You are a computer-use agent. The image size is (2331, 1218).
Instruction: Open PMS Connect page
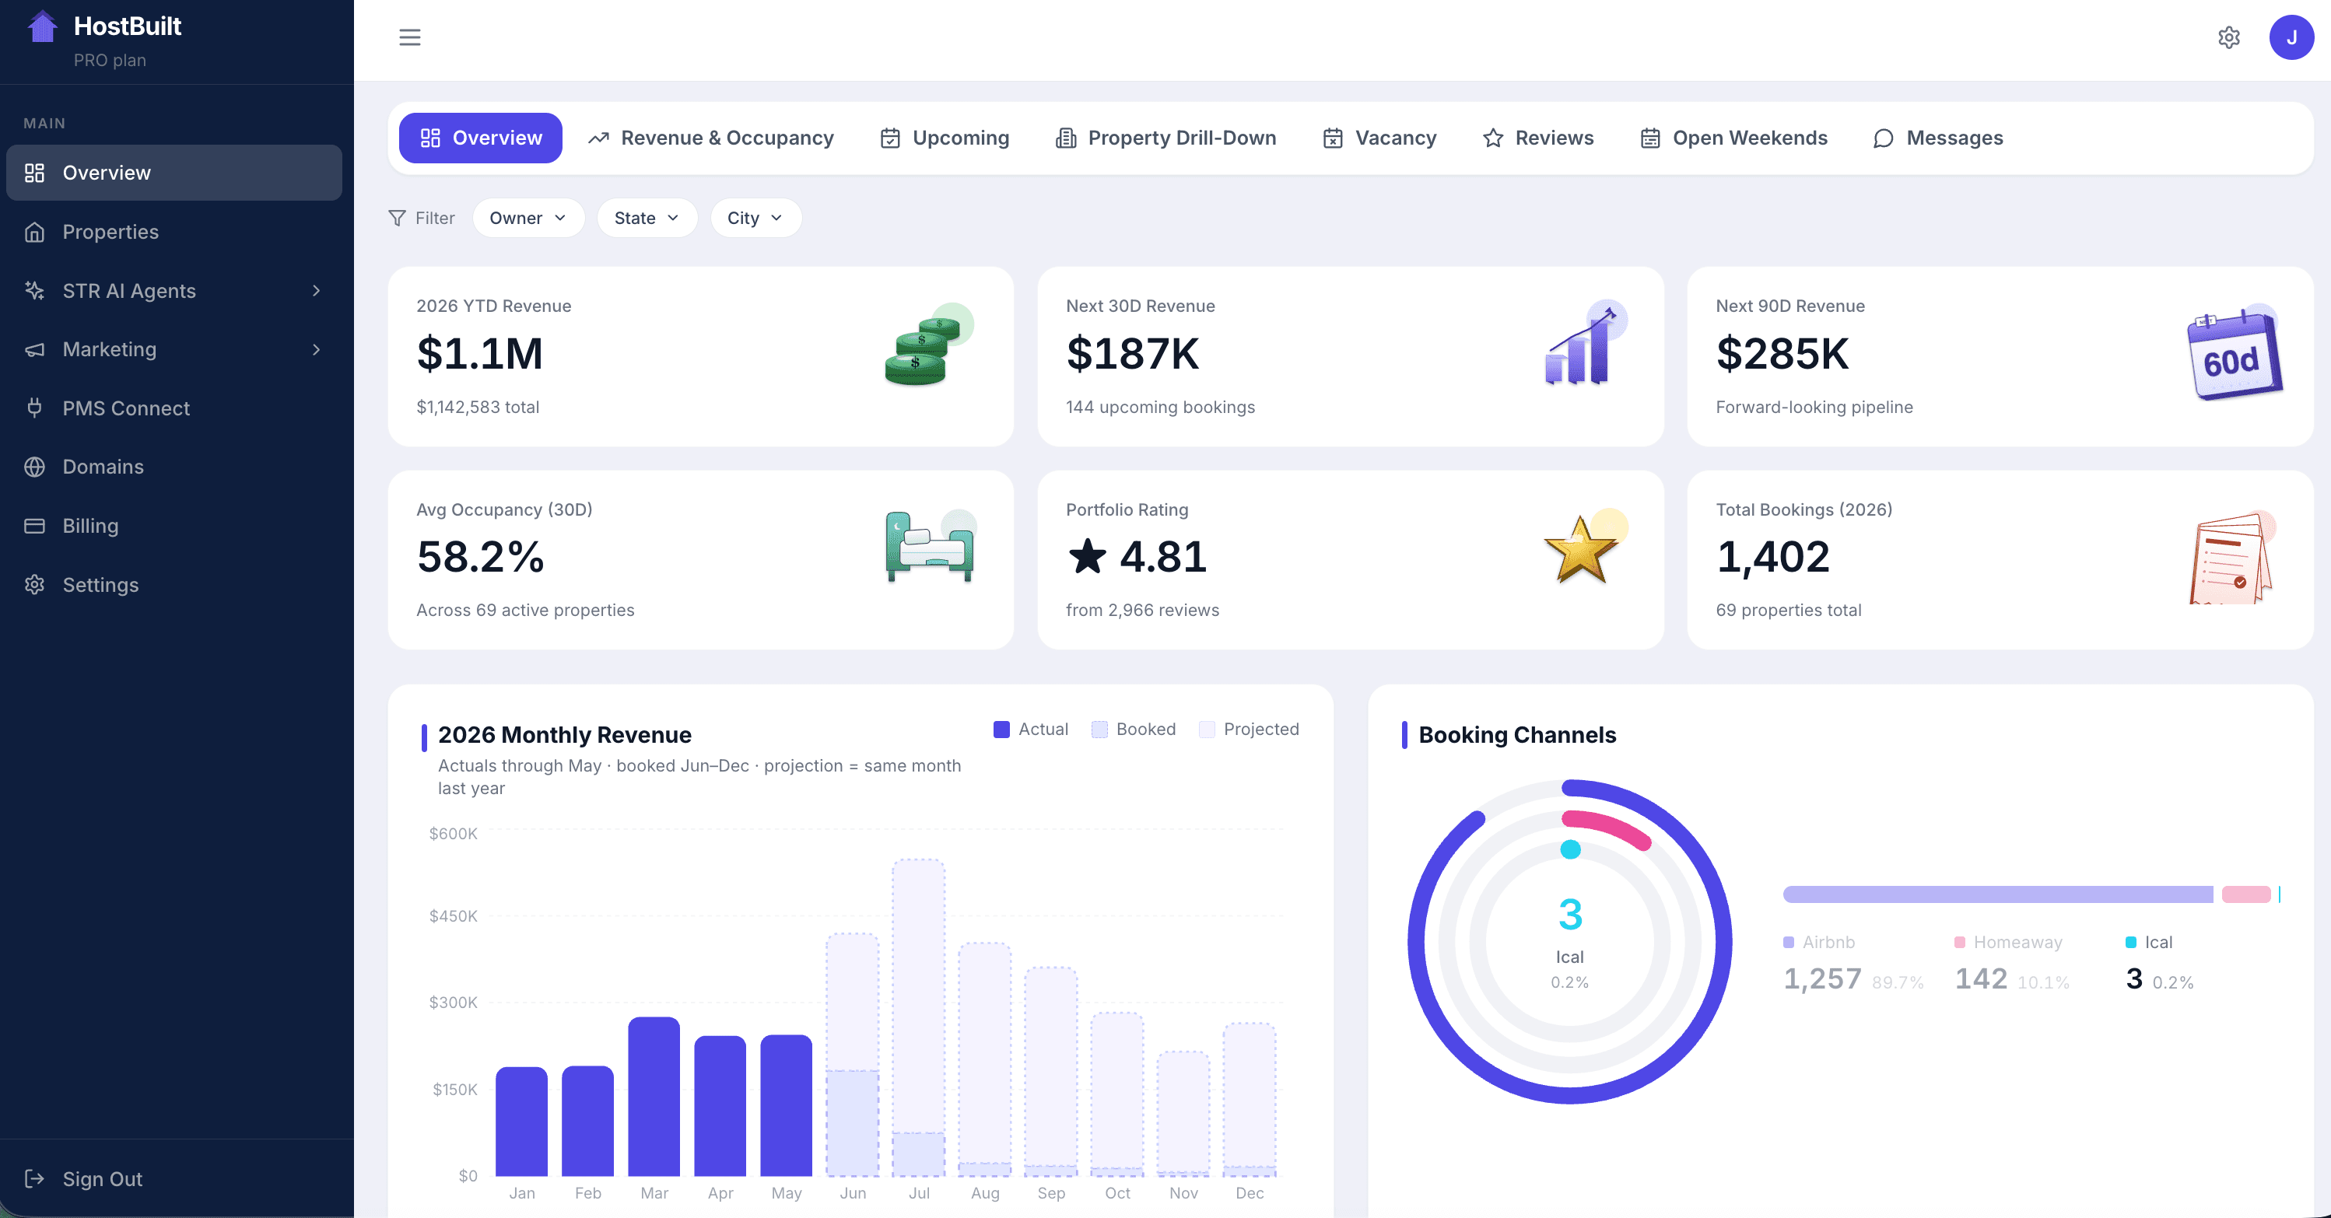click(174, 408)
